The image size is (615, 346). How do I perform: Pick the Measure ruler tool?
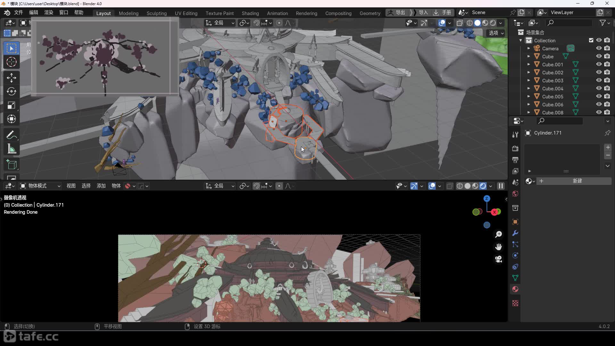(12, 149)
